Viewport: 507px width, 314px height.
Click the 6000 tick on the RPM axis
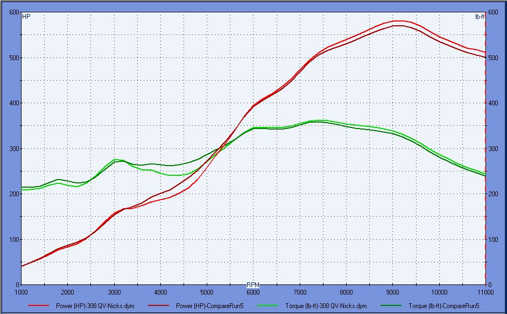(253, 292)
